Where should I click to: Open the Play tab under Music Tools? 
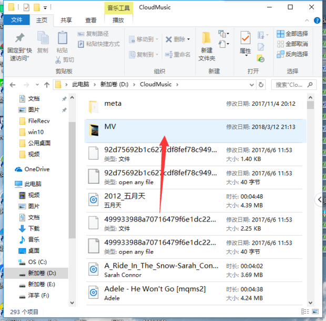pyautogui.click(x=118, y=20)
